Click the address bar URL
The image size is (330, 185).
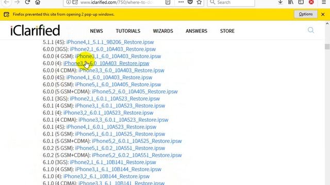[117, 2]
